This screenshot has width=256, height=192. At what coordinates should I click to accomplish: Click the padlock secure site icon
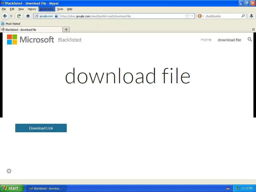point(56,16)
